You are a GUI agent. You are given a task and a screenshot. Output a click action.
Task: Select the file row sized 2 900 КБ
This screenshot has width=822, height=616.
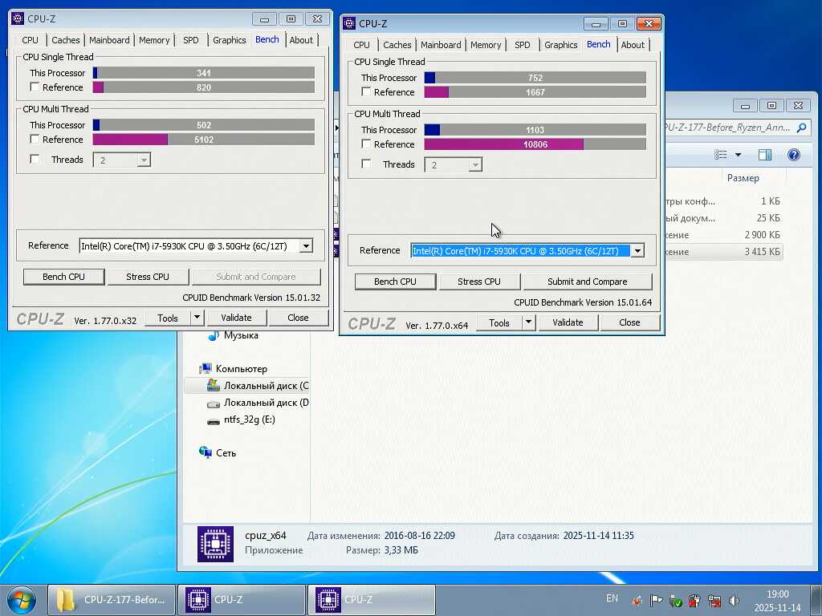[x=724, y=235]
